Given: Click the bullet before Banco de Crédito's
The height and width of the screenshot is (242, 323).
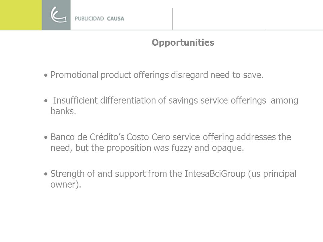Looking at the screenshot, I should click(46, 137).
